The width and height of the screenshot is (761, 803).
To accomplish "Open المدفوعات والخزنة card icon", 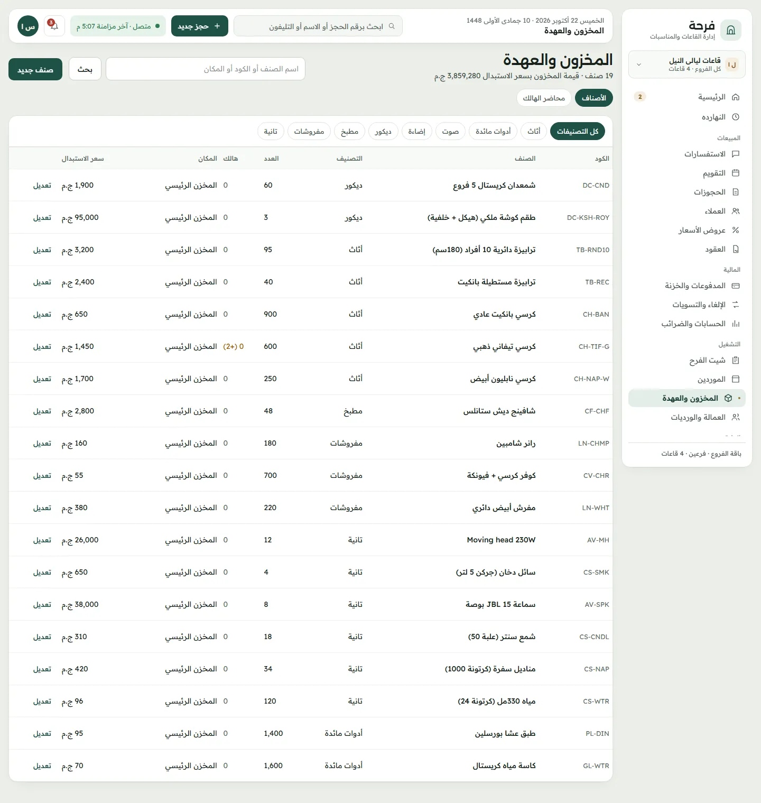I will (x=736, y=285).
